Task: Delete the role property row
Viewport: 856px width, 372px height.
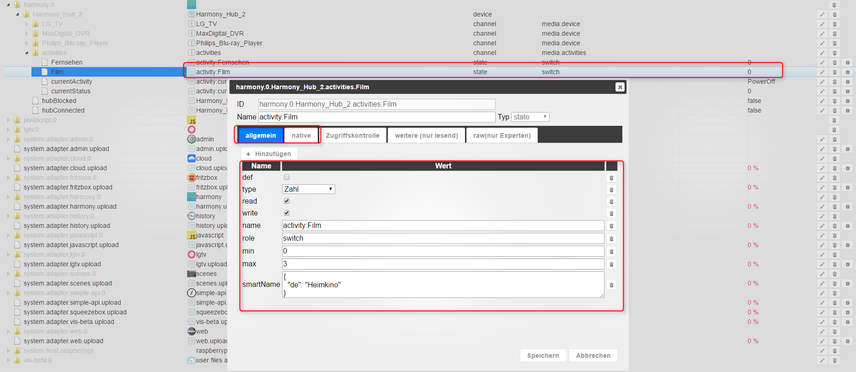Action: (611, 238)
